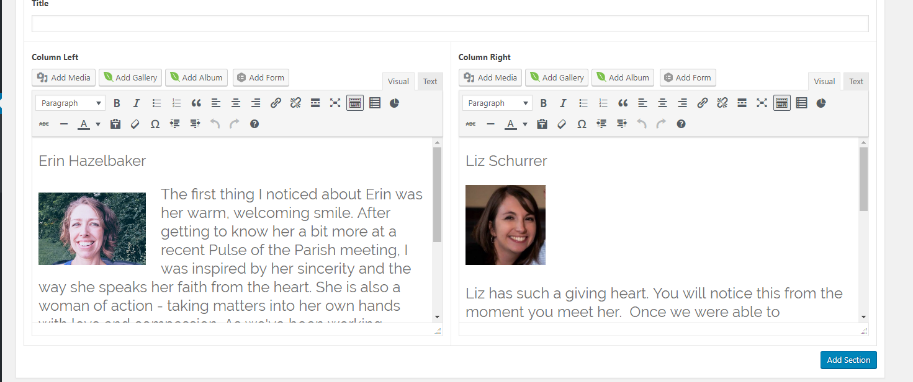Enable fullscreen mode in Column Left editor

click(335, 103)
